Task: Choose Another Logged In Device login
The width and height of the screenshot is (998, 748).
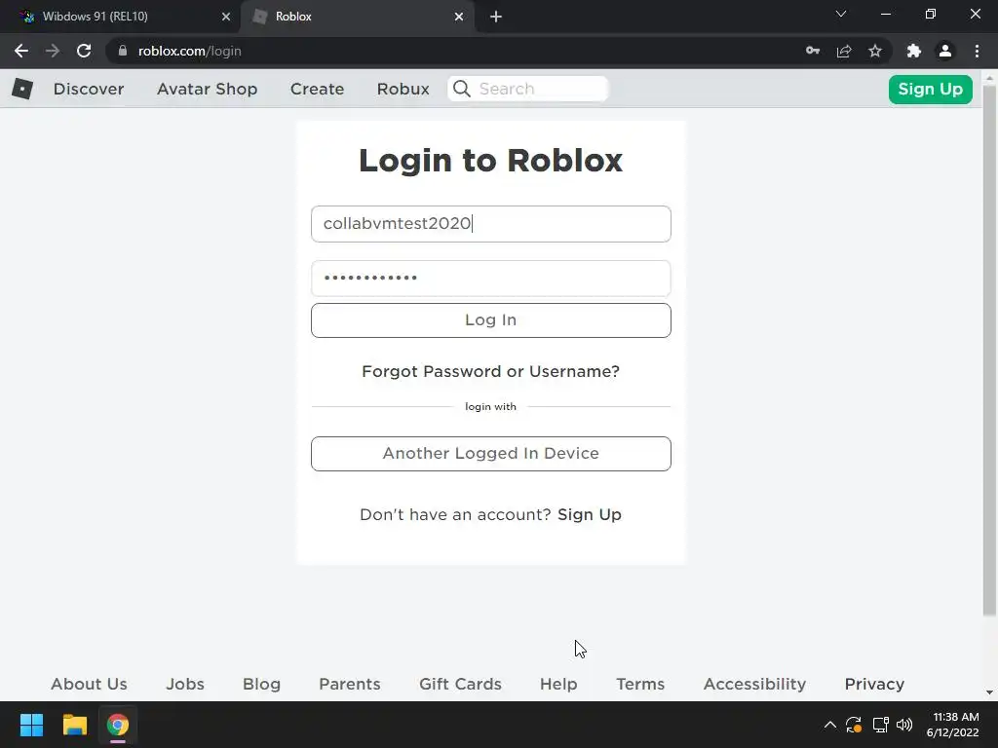Action: (x=491, y=454)
